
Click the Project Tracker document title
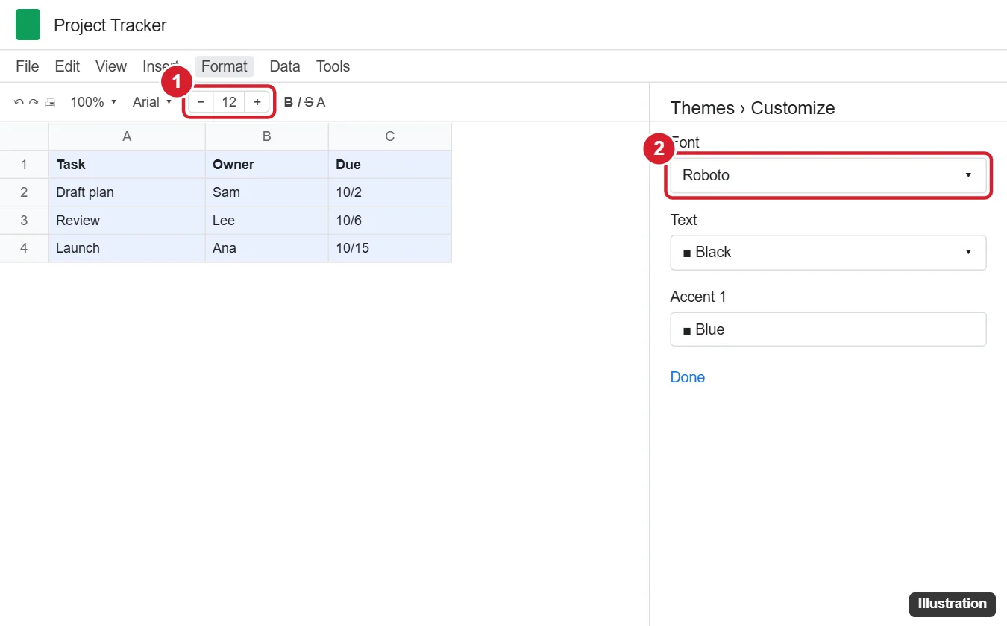point(110,25)
